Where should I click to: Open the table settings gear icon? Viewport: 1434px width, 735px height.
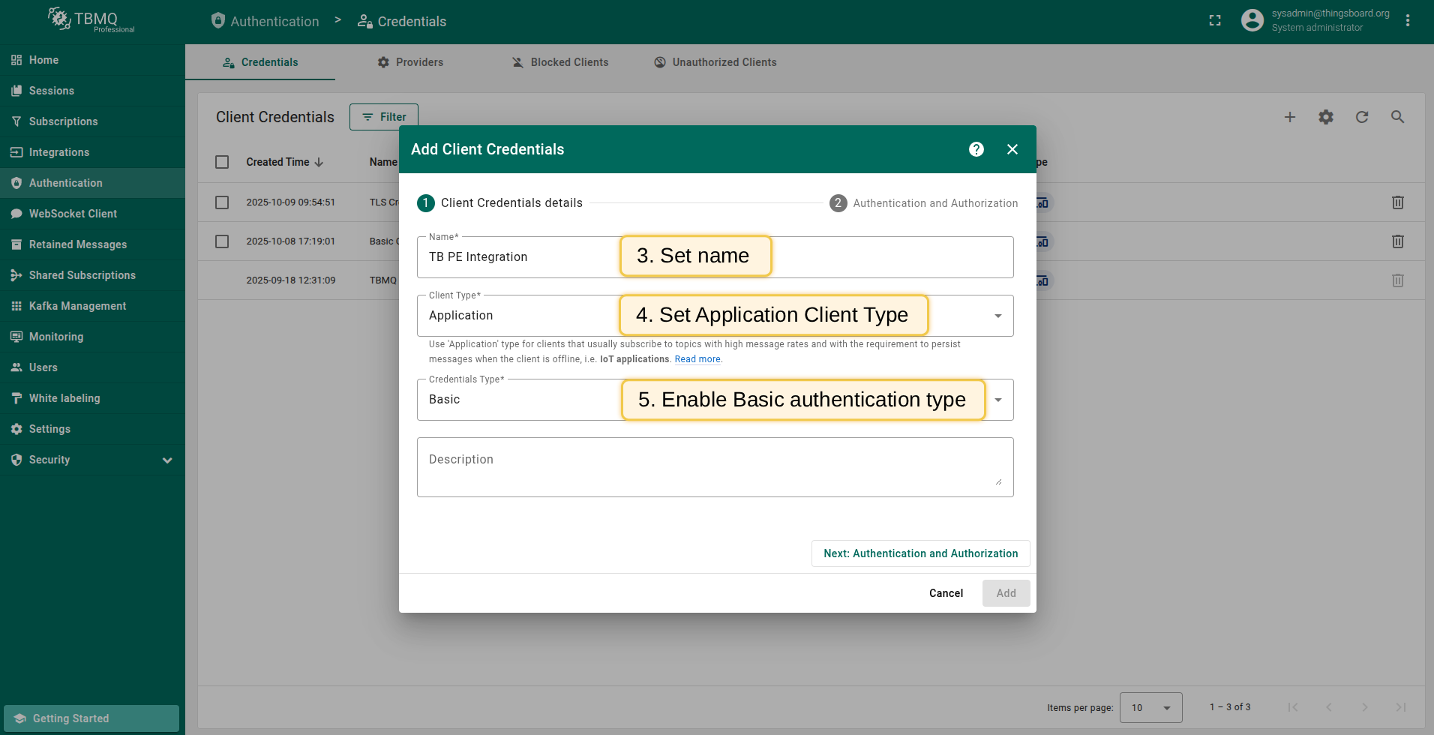[x=1326, y=117]
